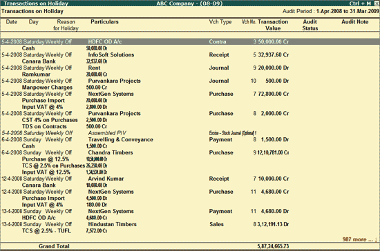
Task: Select the Rent journal voucher row
Action: click(x=190, y=68)
